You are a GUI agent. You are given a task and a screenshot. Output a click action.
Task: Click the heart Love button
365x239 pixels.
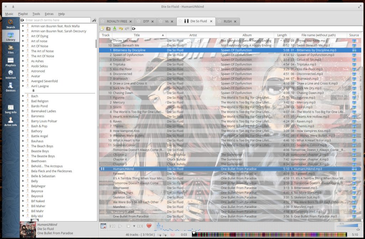tap(149, 226)
